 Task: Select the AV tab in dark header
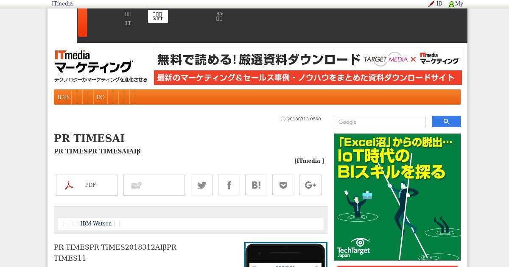(x=220, y=16)
